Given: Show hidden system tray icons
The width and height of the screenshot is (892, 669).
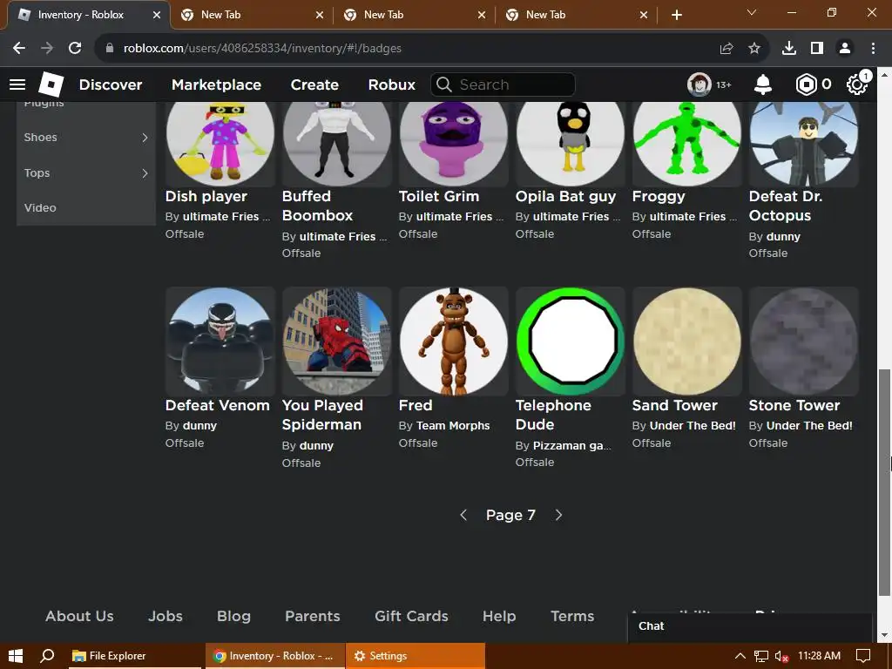Looking at the screenshot, I should [740, 656].
